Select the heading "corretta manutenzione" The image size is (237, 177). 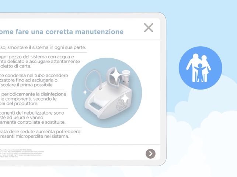coord(84,32)
